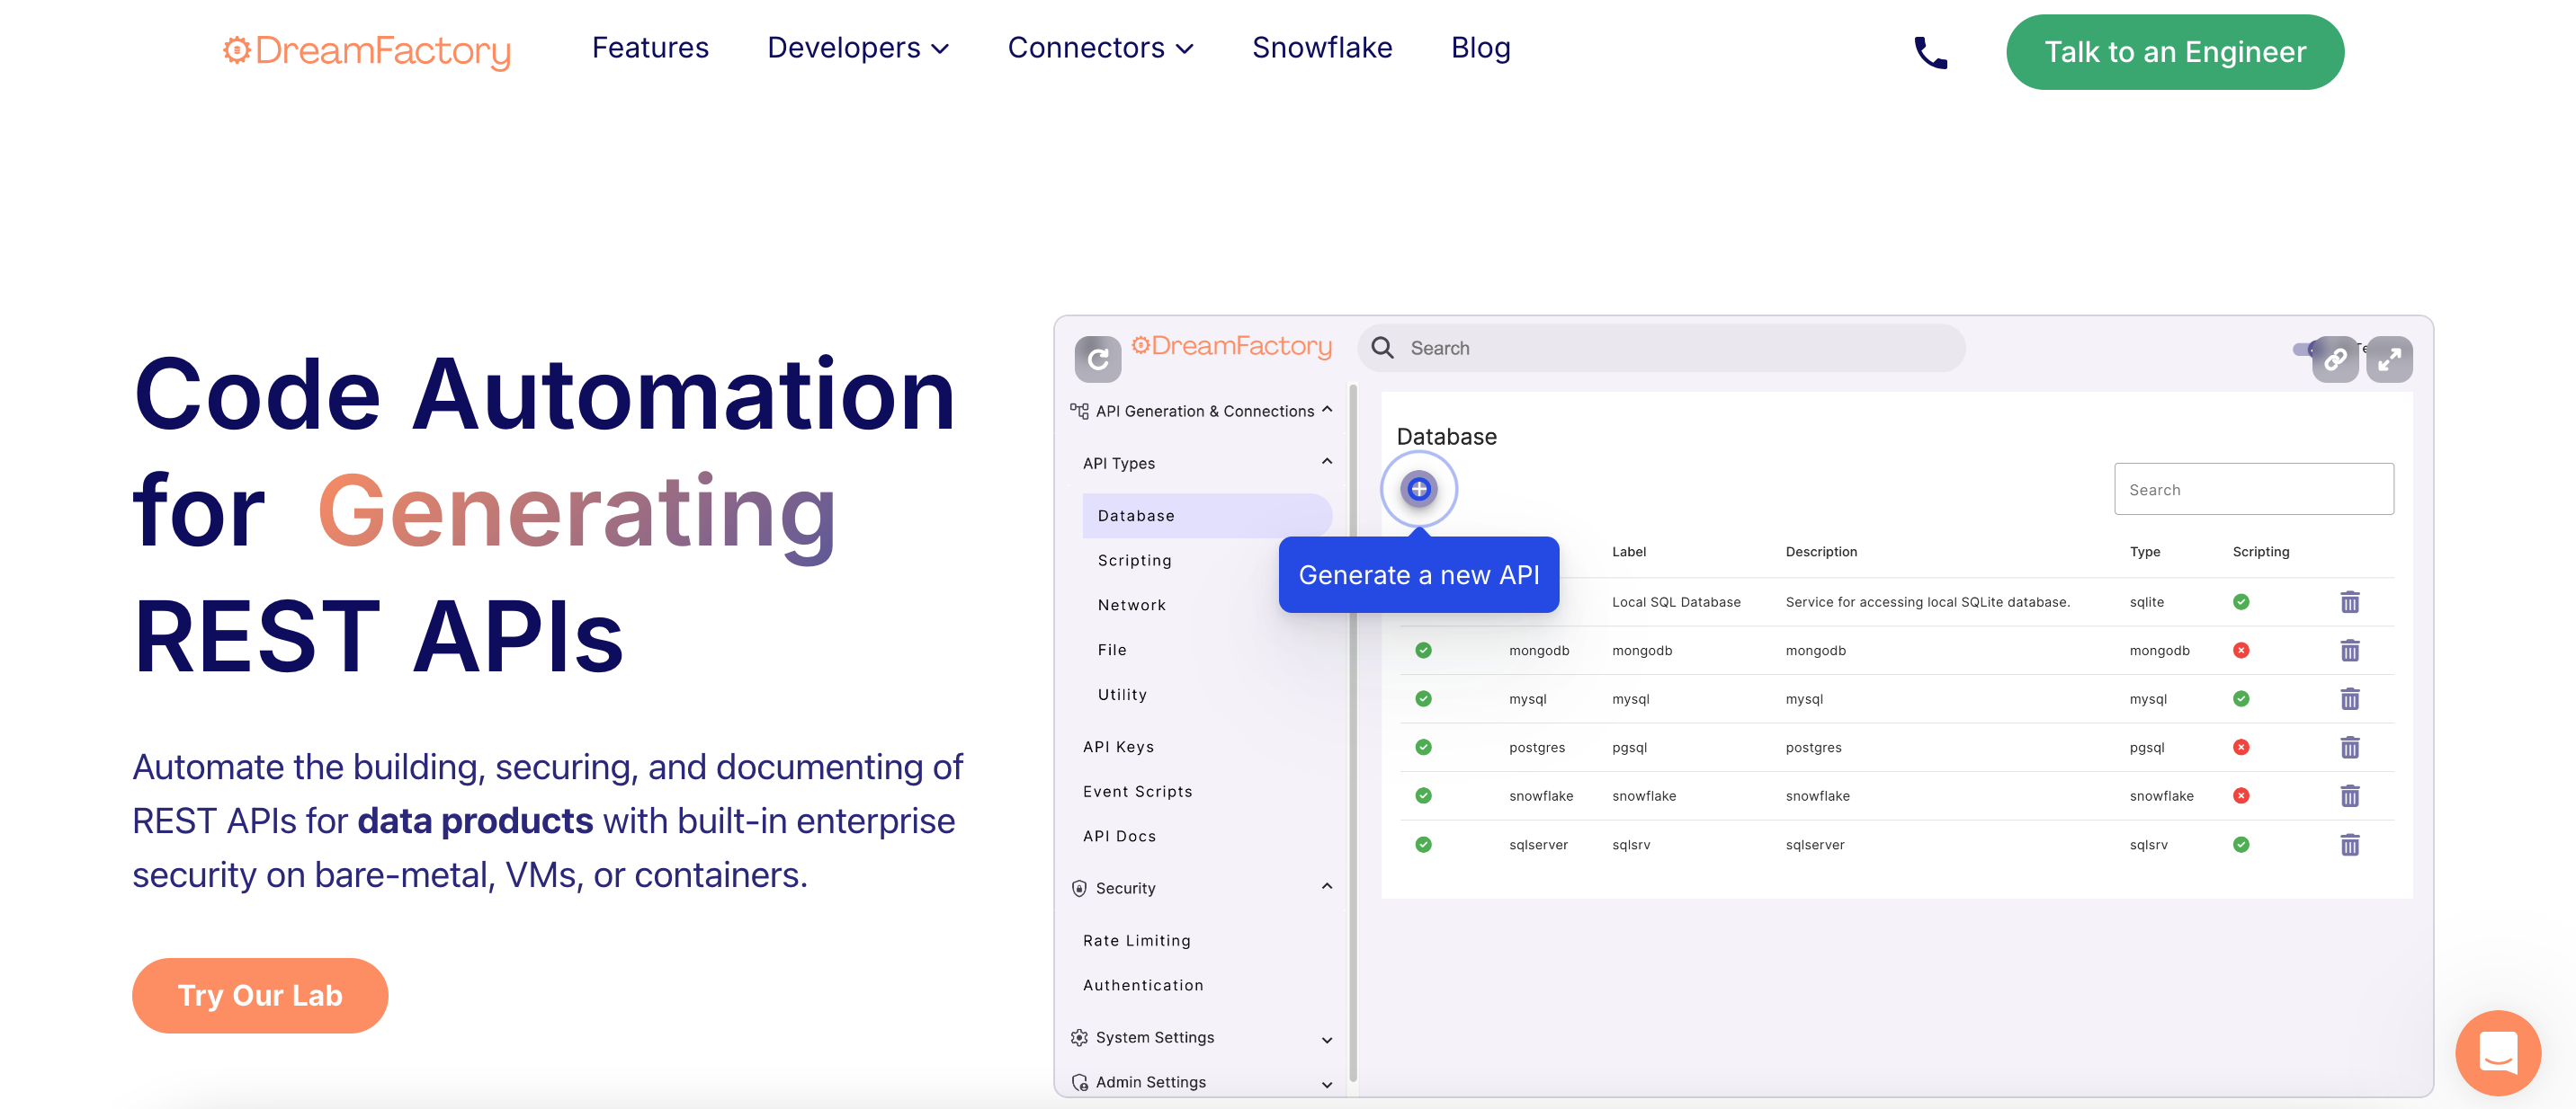Image resolution: width=2576 pixels, height=1109 pixels.
Task: Click the Security shield icon in the sidebar
Action: [1079, 887]
